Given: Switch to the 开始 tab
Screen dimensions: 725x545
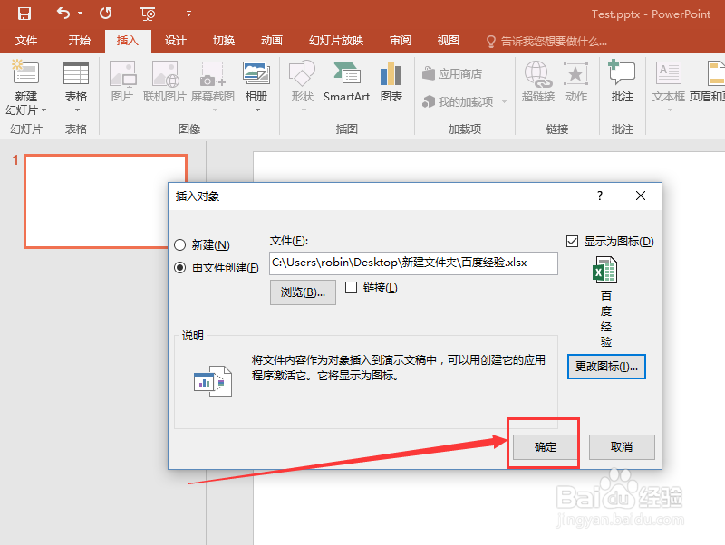Looking at the screenshot, I should [x=80, y=41].
